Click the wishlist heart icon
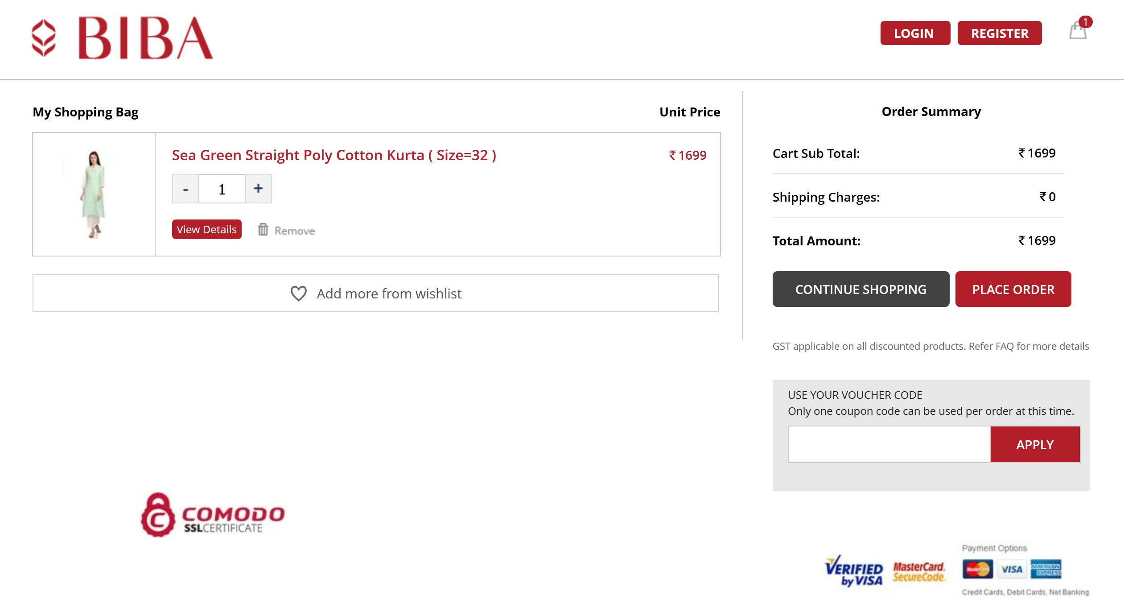The height and width of the screenshot is (600, 1124). tap(298, 294)
